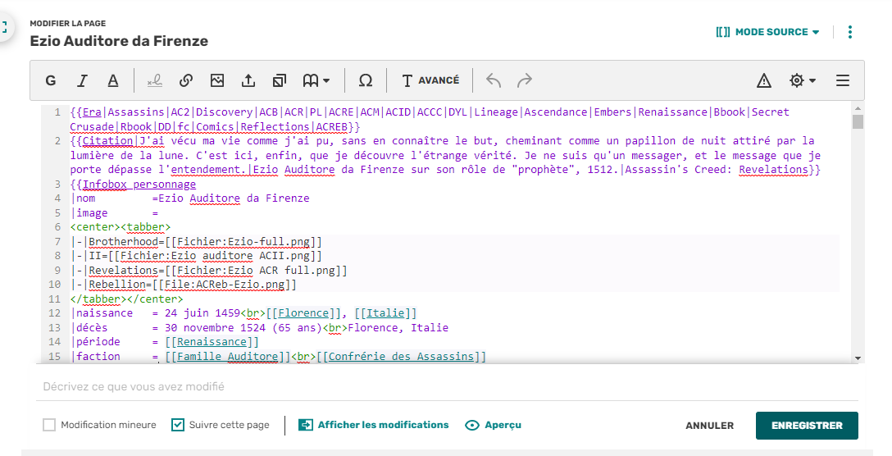Undo the last edit
This screenshot has height=456, width=892.
click(x=494, y=81)
